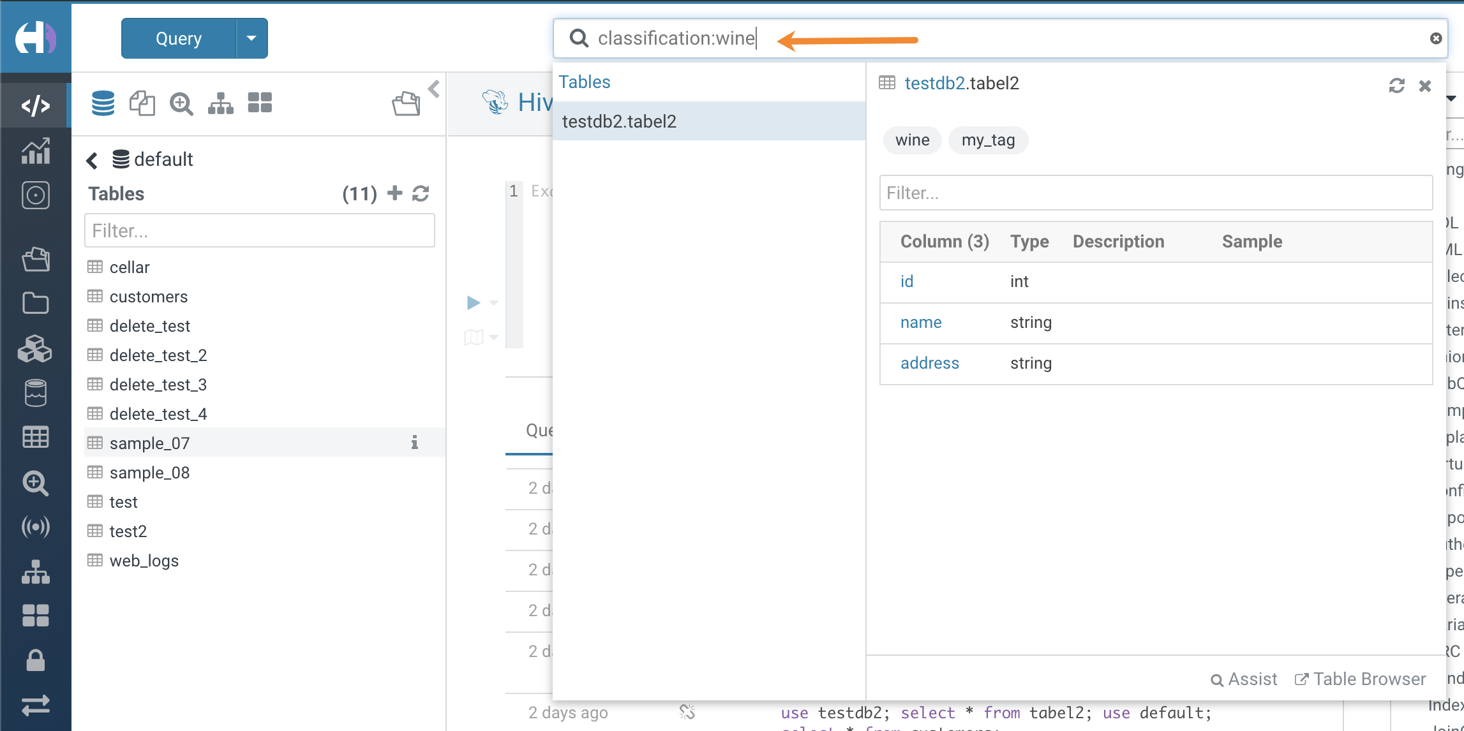The height and width of the screenshot is (731, 1464).
Task: Expand the execute query options caret
Action: click(493, 303)
